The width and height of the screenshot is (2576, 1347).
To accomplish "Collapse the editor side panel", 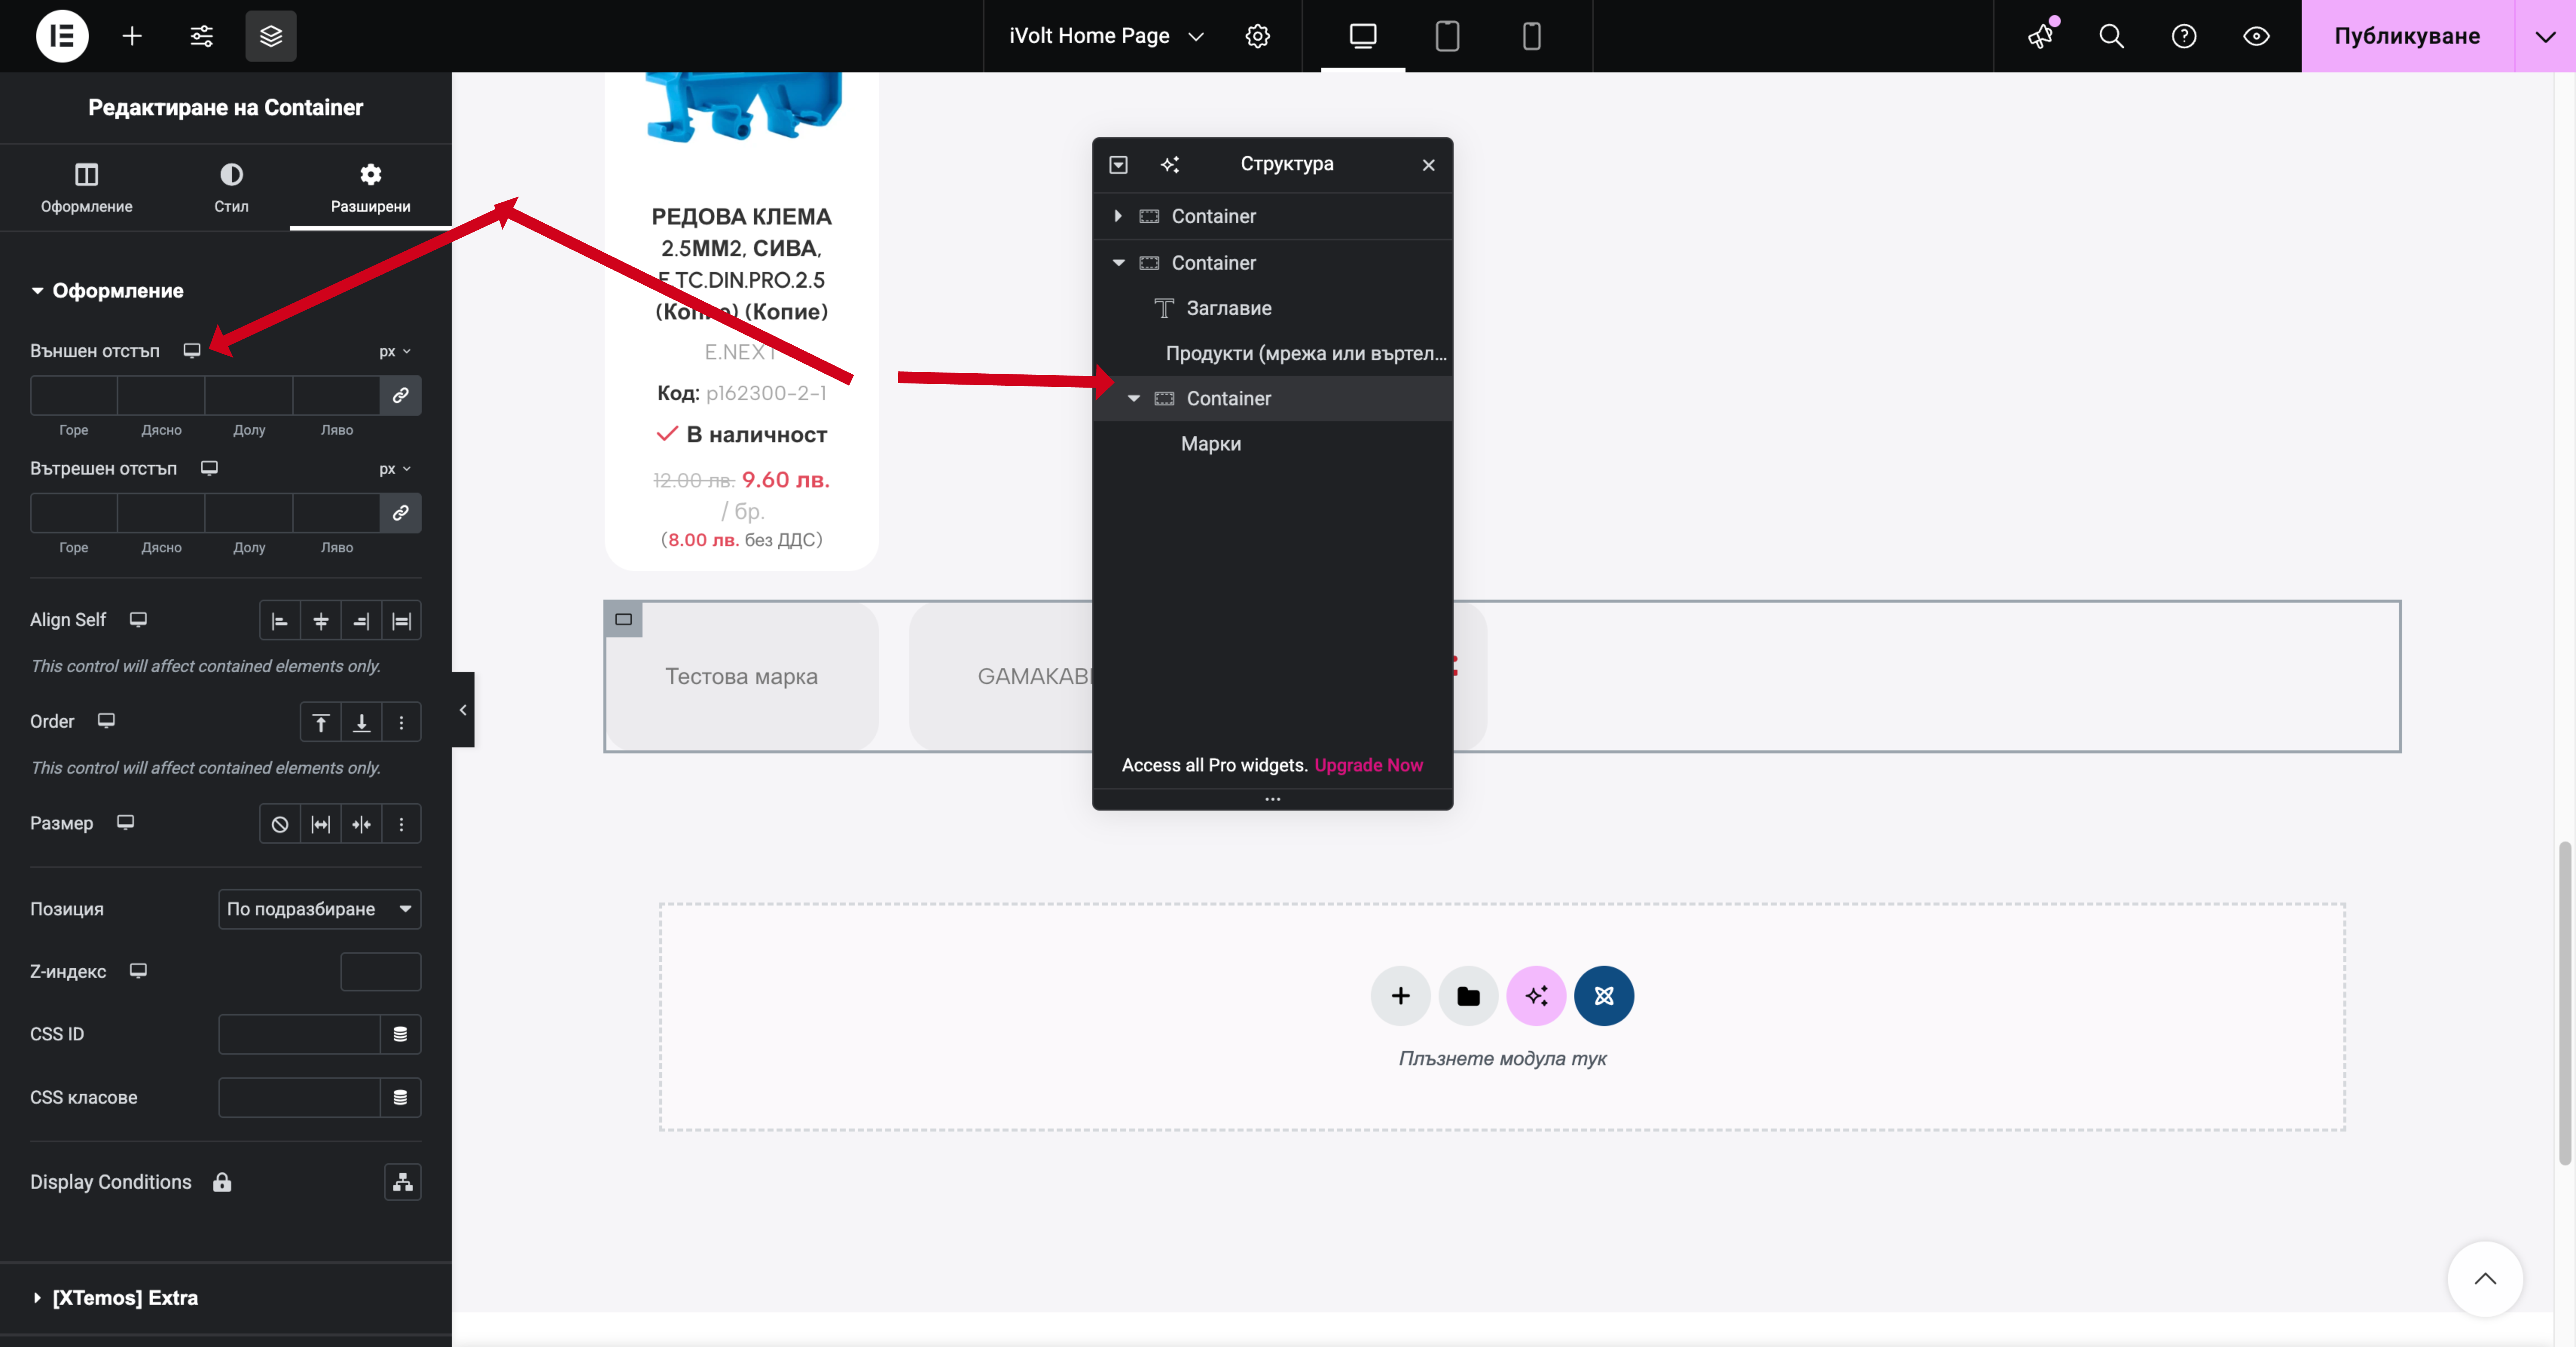I will (x=463, y=710).
